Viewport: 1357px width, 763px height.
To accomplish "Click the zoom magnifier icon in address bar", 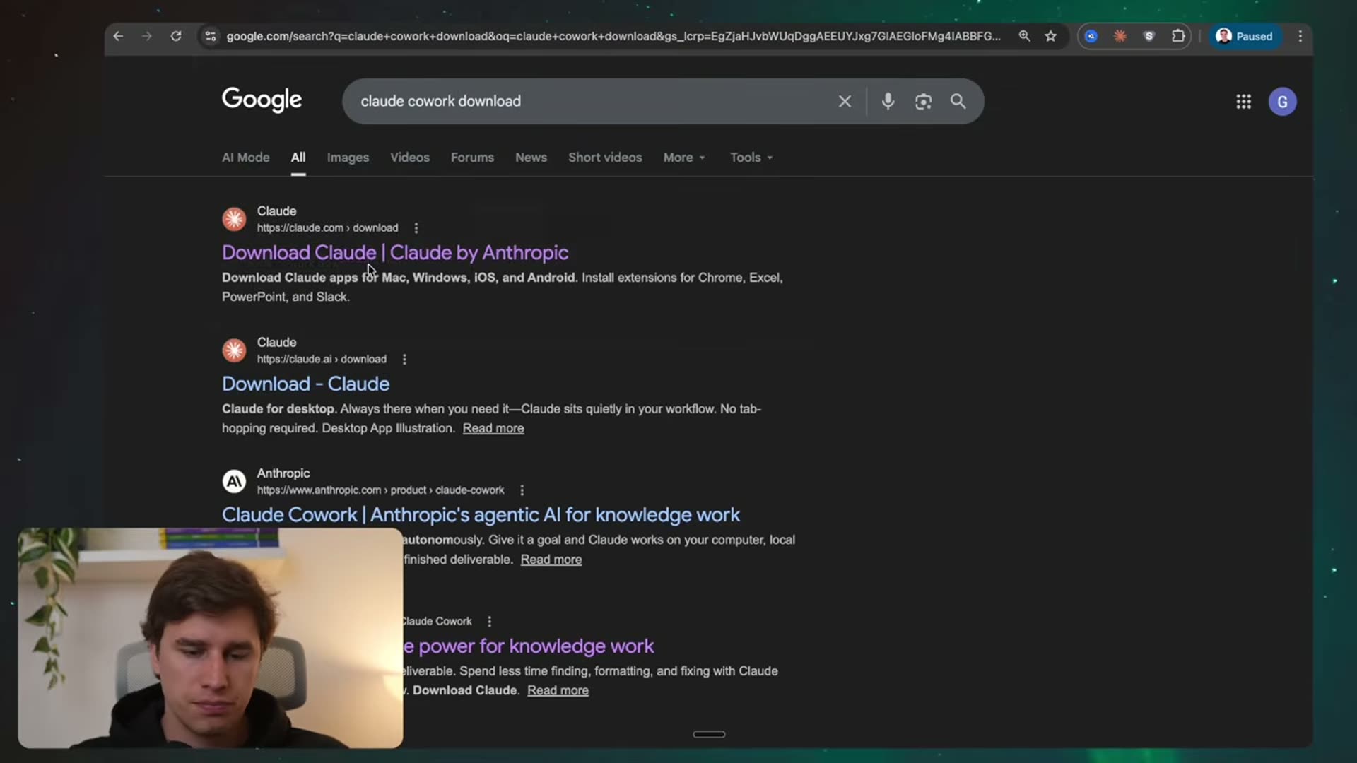I will (1024, 36).
